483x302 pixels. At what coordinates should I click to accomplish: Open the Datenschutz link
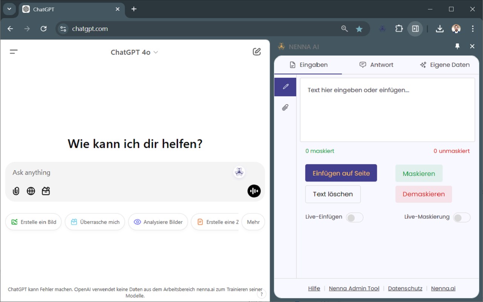point(405,288)
